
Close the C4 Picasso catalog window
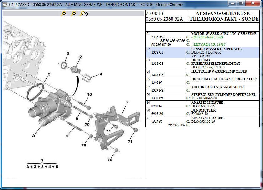click(253, 3)
